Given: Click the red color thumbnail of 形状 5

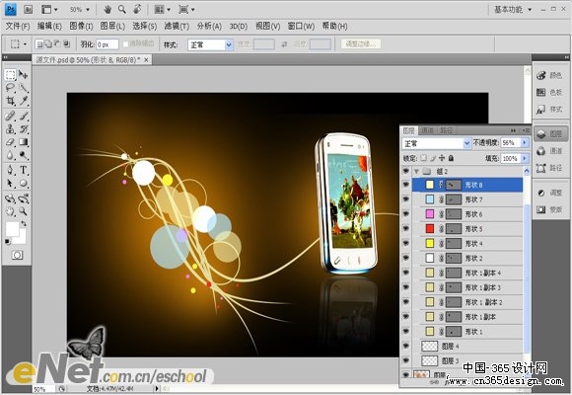Looking at the screenshot, I should pos(430,229).
